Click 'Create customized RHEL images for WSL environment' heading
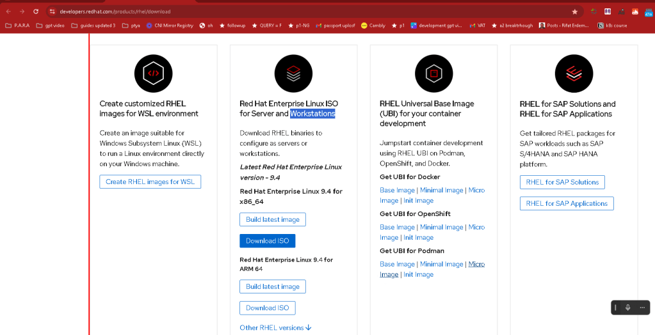 [149, 109]
